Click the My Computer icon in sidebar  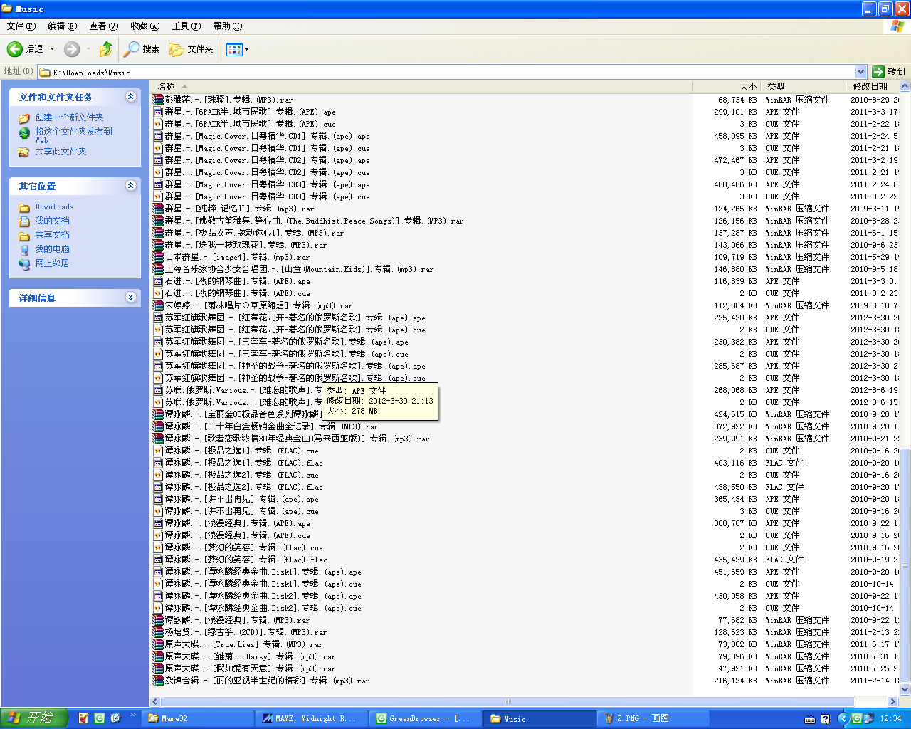24,249
